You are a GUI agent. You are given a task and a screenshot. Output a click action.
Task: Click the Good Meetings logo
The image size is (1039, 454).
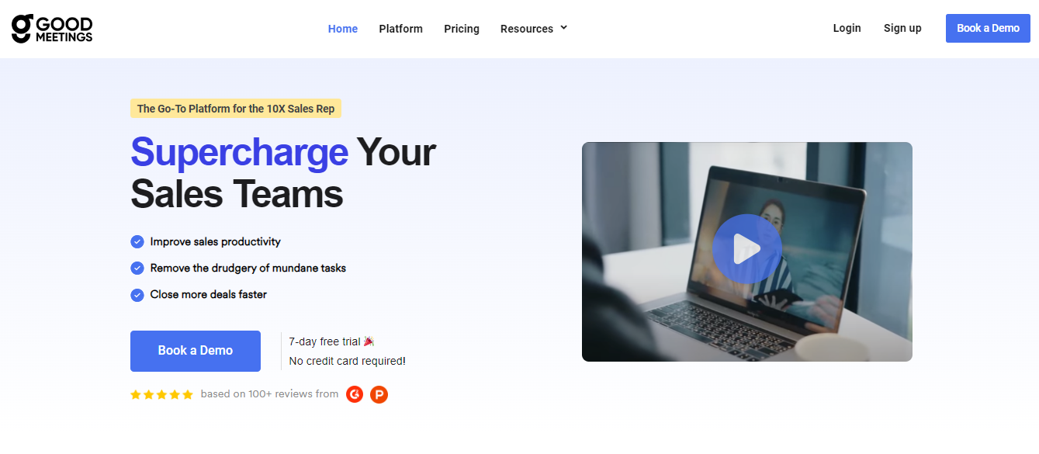click(52, 28)
